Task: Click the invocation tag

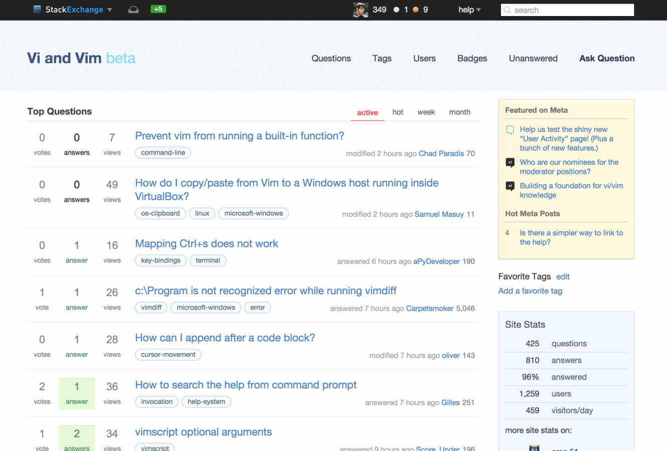Action: (x=157, y=402)
